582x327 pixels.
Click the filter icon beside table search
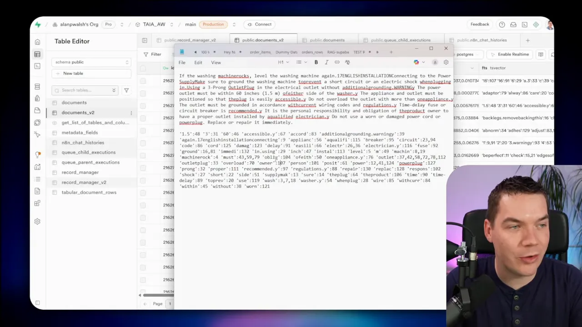pos(126,90)
